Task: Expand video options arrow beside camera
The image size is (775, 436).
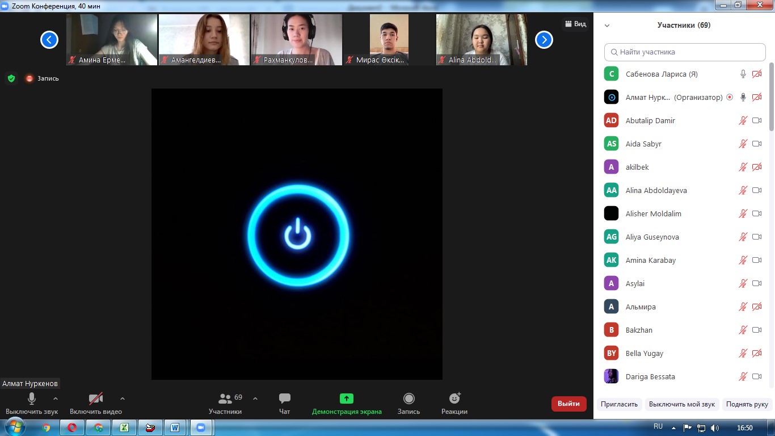Action: point(123,399)
